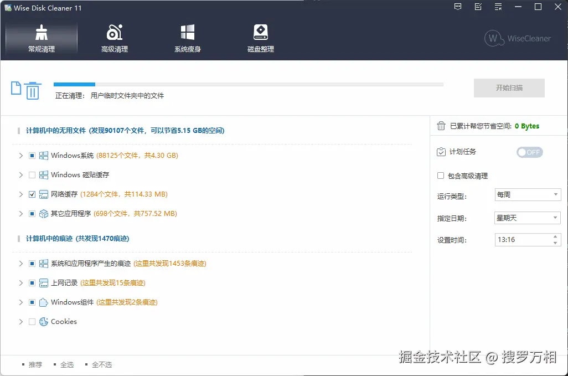Click the WiseCleaner logo
The image size is (568, 376).
click(x=518, y=38)
